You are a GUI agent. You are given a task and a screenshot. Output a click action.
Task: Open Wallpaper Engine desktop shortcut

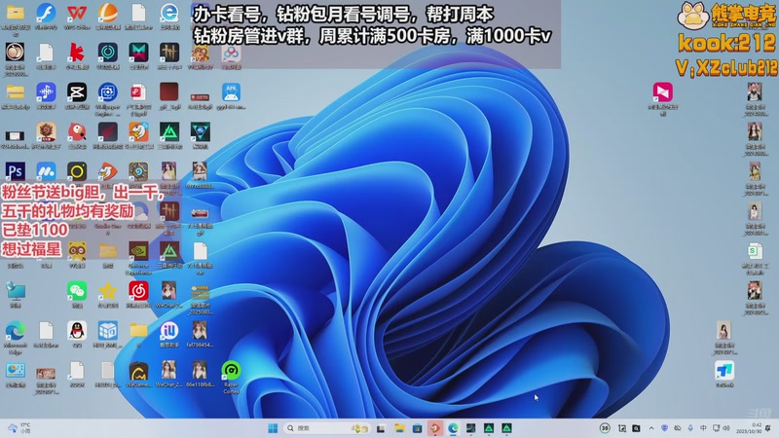(107, 92)
